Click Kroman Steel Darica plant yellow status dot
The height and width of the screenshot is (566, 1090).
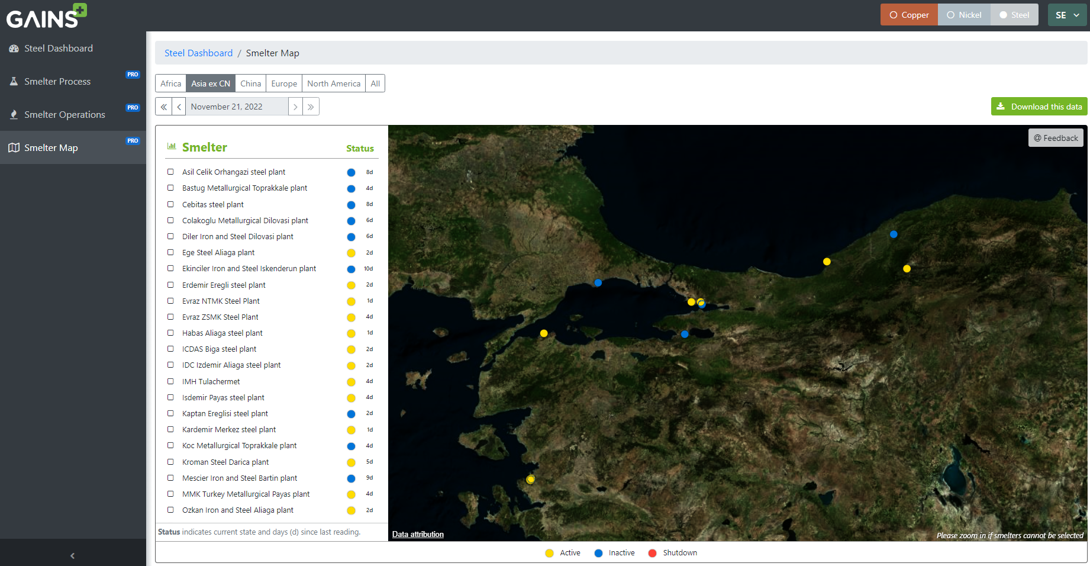(351, 462)
